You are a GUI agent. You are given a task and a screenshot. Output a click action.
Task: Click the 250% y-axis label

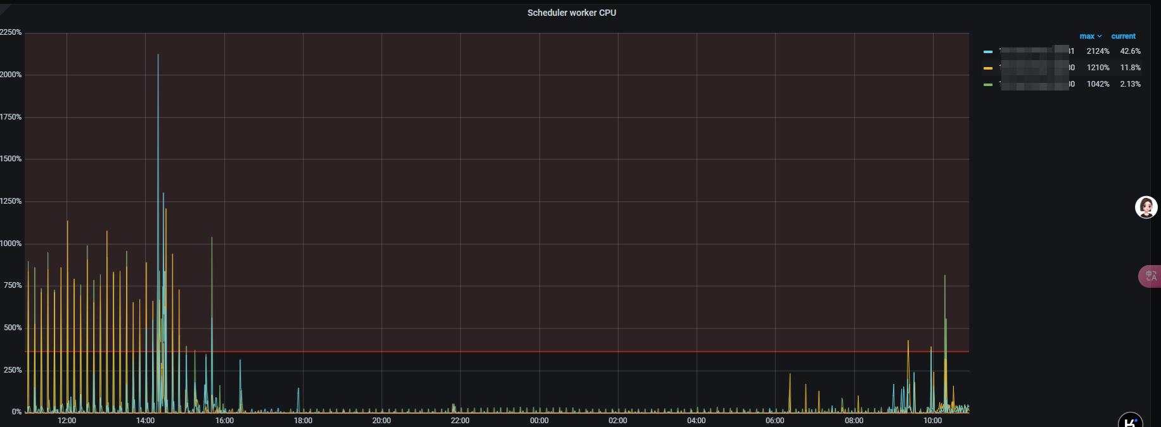[x=13, y=370]
